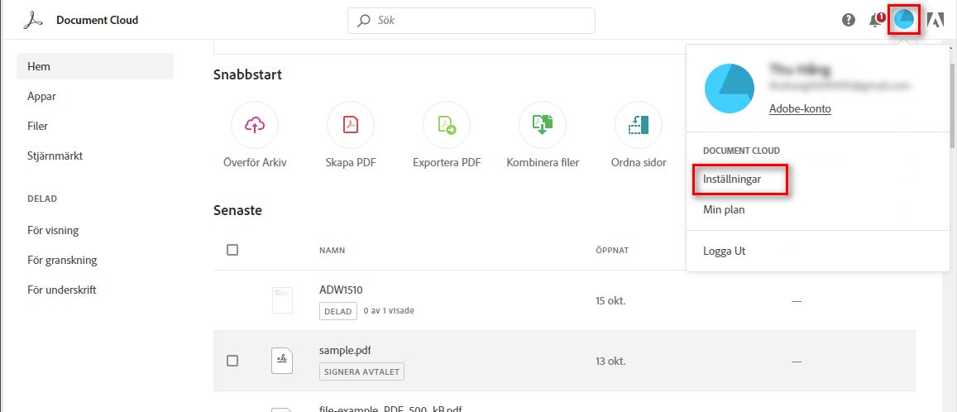Open the ADW1510 file name

pyautogui.click(x=341, y=290)
